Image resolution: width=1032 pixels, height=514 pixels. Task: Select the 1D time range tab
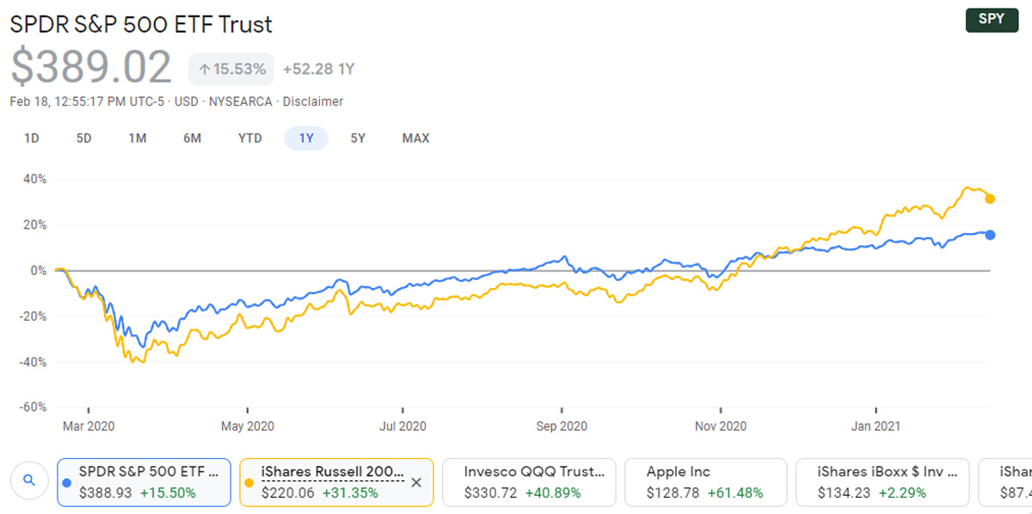32,138
